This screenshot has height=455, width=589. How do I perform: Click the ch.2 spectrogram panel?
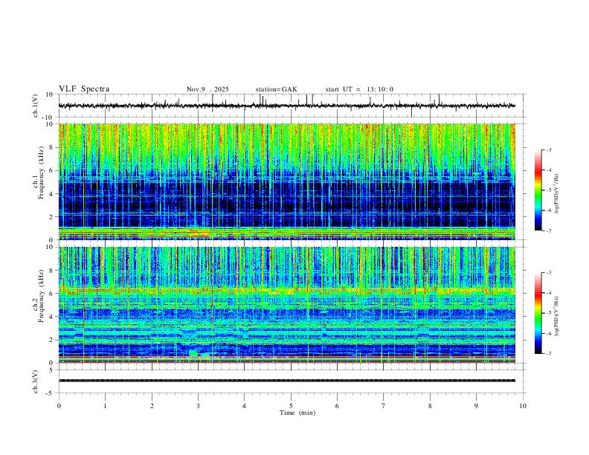click(287, 305)
